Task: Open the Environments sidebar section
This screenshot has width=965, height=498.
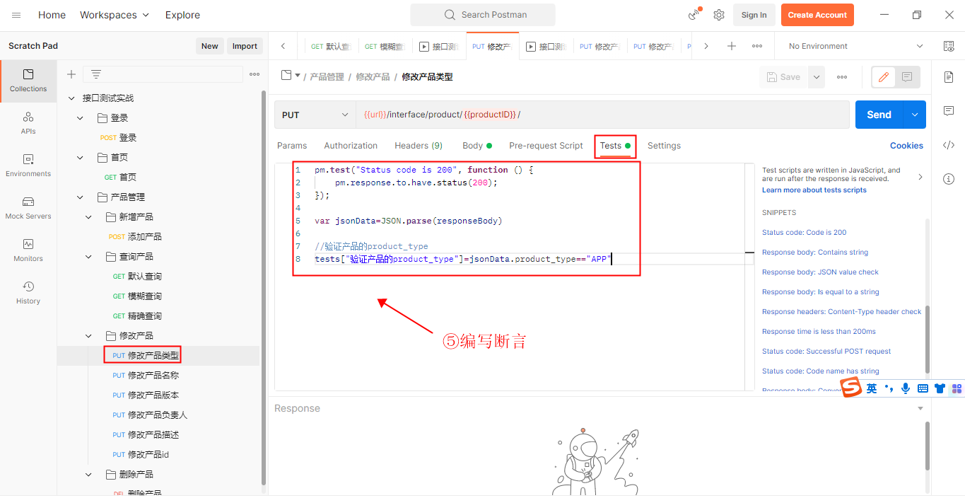Action: point(28,166)
